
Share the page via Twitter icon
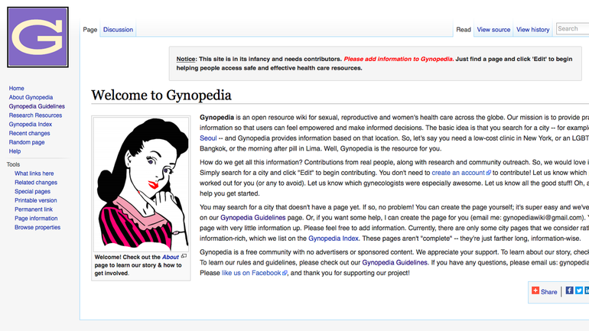point(579,290)
